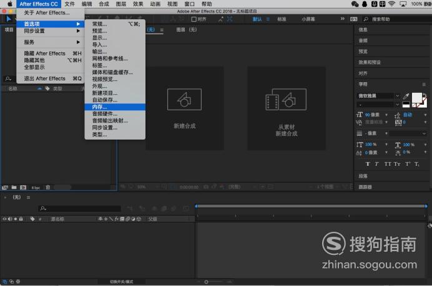Switch to the 标准 workspace
Viewport: 432px width, 286px height.
[x=282, y=19]
